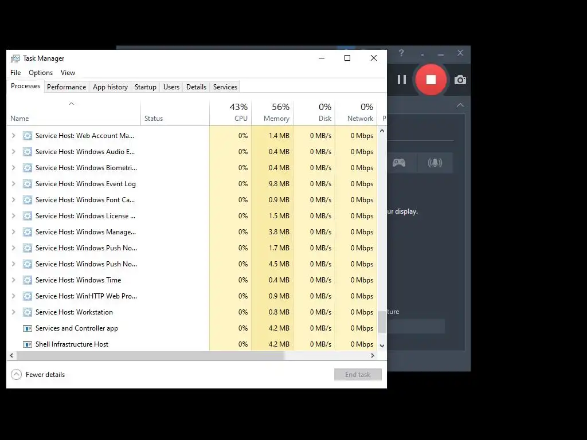Sort processes by Network column
The width and height of the screenshot is (587, 440).
click(357, 112)
